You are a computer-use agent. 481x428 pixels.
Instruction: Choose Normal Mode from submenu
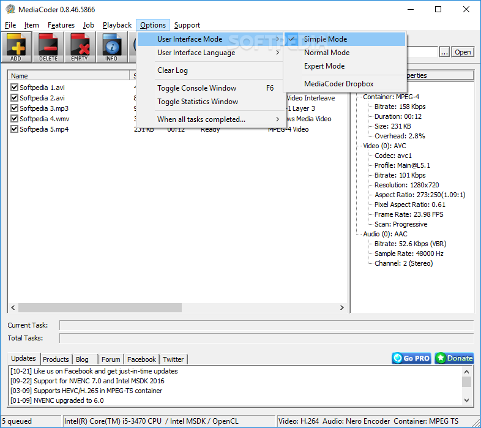point(345,53)
